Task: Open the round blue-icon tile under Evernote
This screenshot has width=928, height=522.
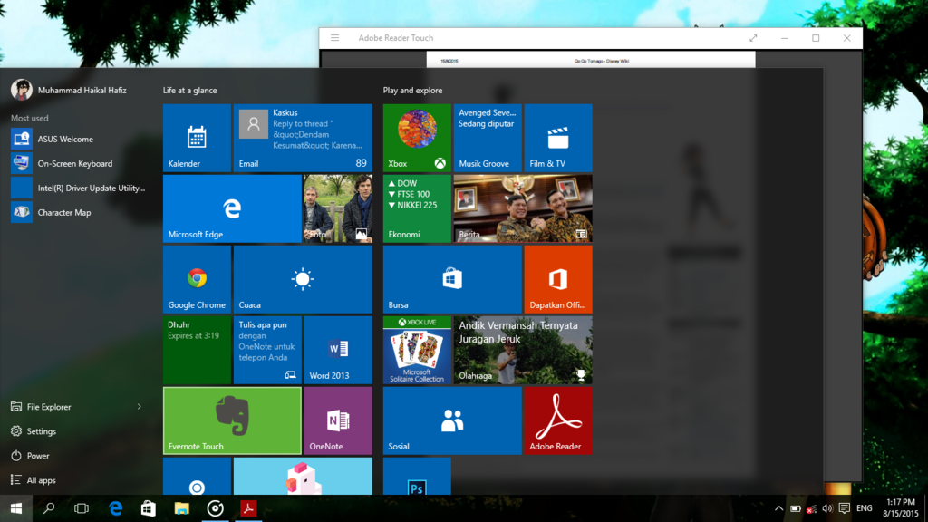Action: point(197,476)
